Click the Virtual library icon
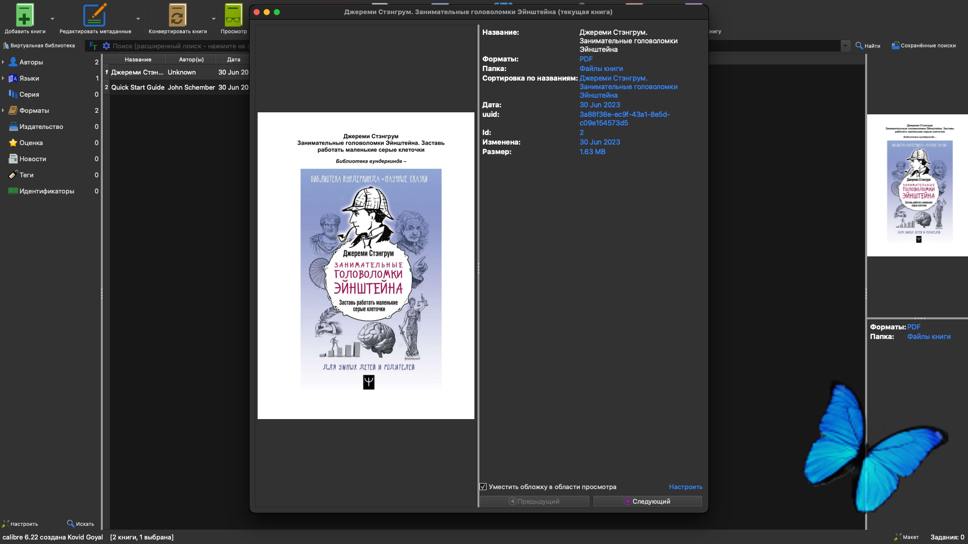Image resolution: width=968 pixels, height=544 pixels. point(6,46)
